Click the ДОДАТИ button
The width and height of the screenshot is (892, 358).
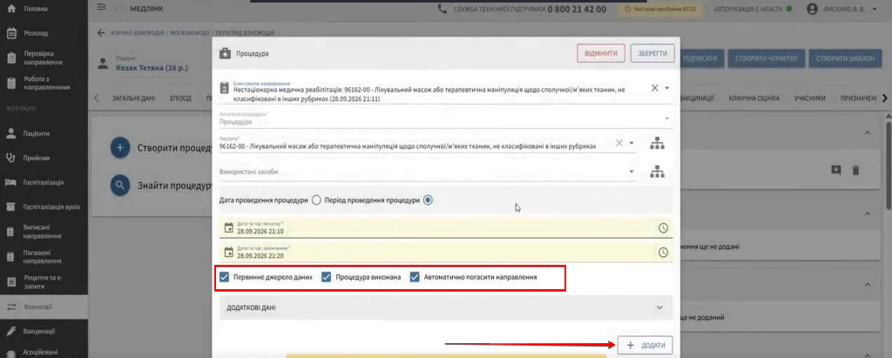coord(645,345)
